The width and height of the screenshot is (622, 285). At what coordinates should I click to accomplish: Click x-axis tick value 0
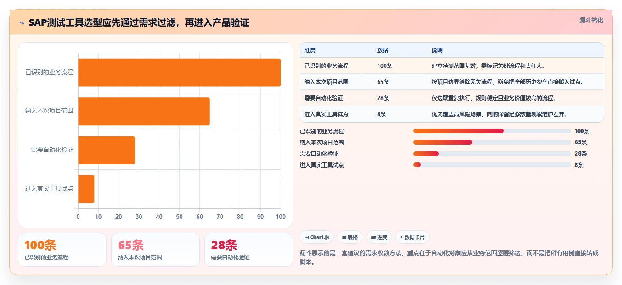[78, 217]
